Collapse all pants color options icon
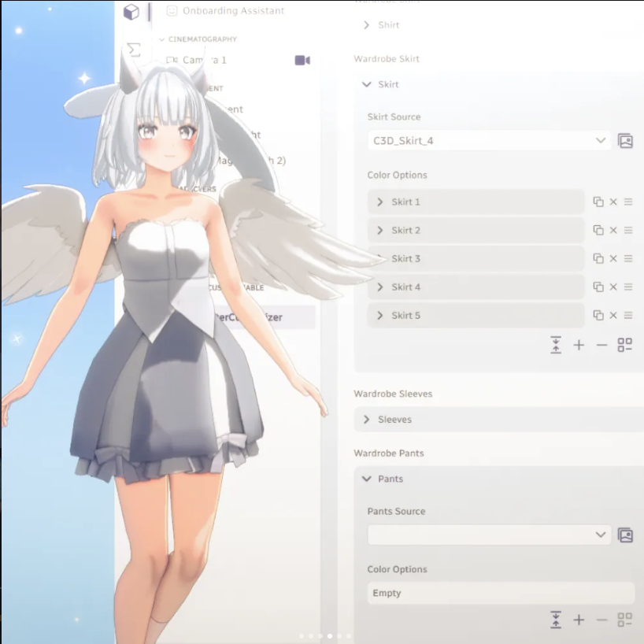 556,620
